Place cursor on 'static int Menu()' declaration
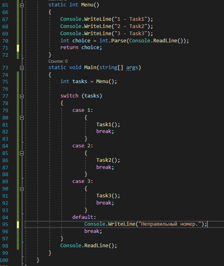 [x=73, y=5]
